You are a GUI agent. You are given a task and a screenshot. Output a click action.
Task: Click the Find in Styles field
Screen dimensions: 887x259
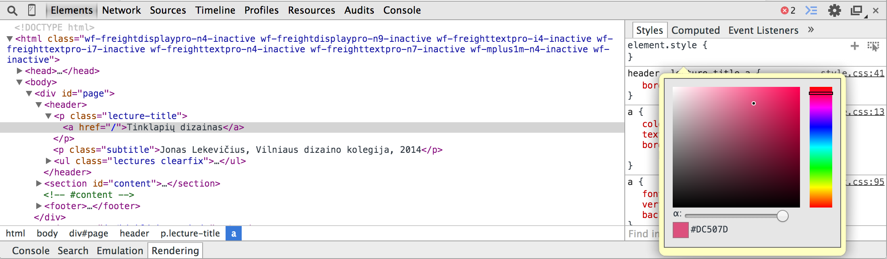(x=643, y=234)
